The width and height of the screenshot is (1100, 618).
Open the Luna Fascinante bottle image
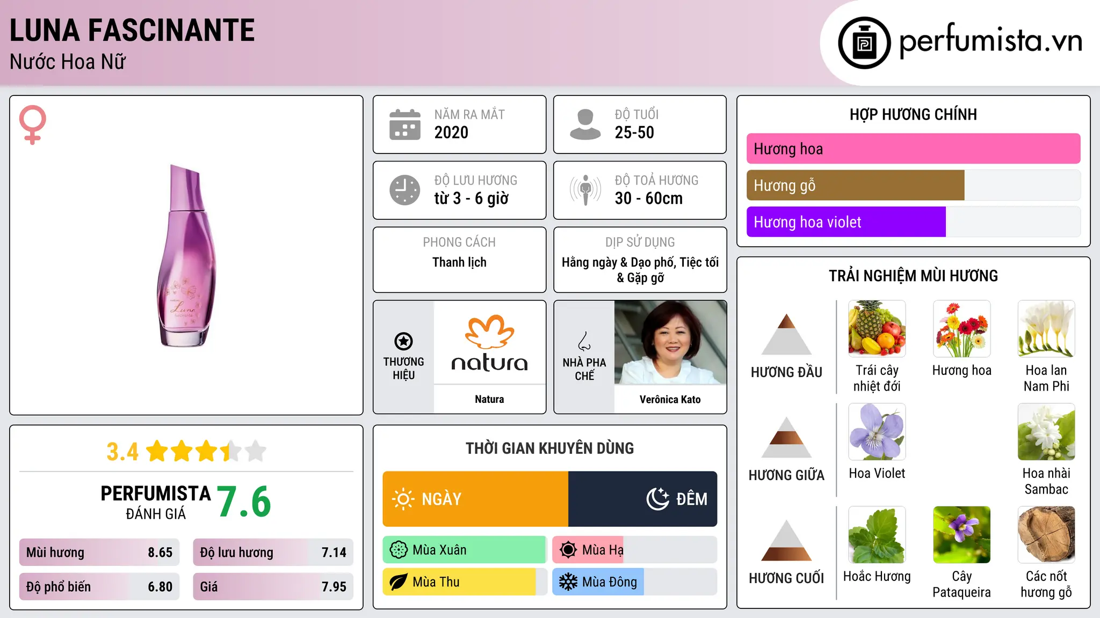click(x=186, y=255)
